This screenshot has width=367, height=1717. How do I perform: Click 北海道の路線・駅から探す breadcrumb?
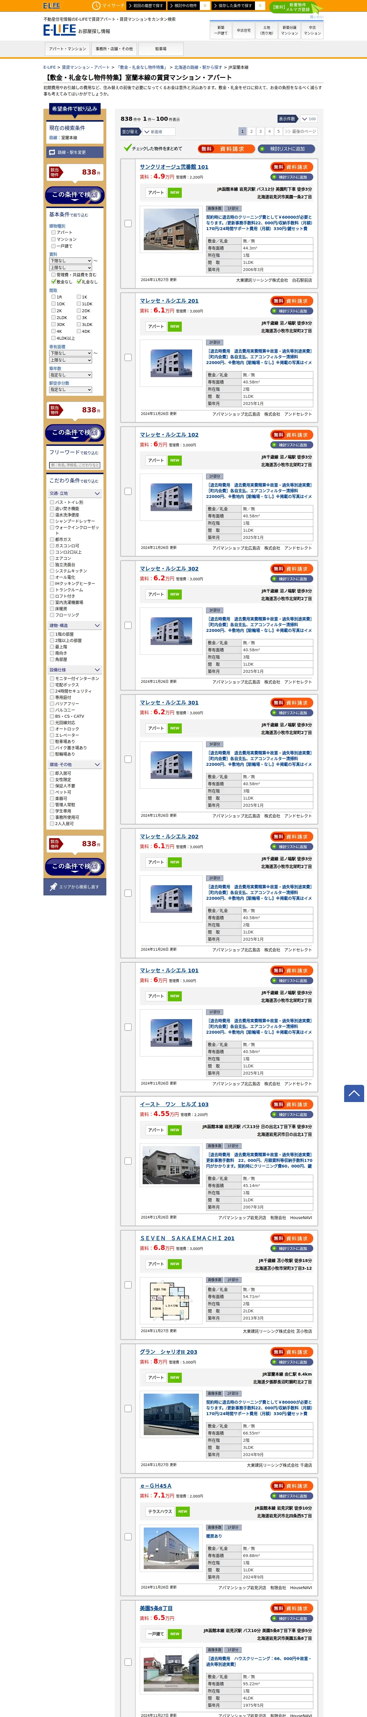point(198,67)
